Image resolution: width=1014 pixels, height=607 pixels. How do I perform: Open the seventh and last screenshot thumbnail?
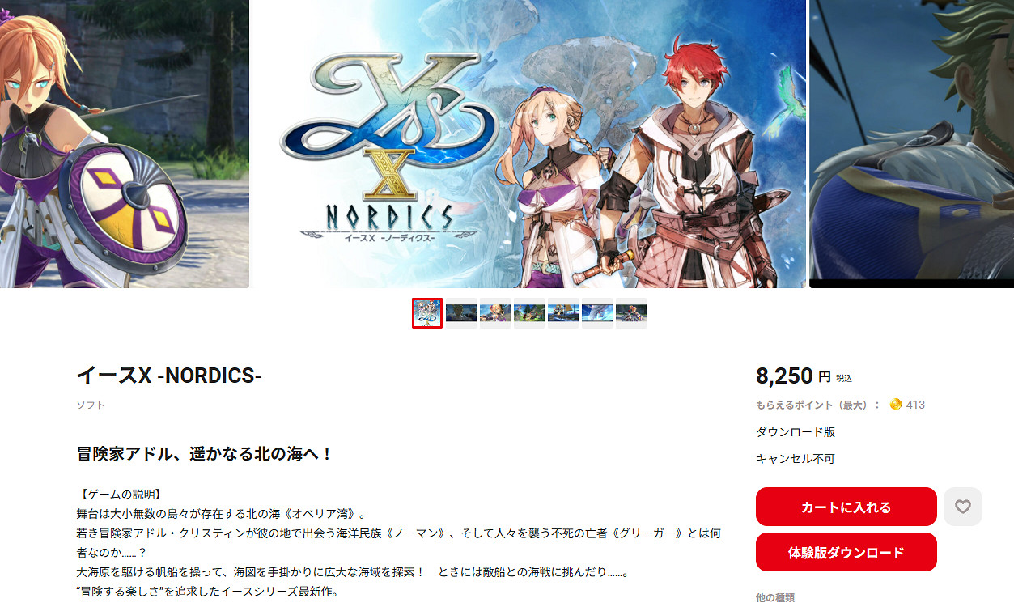631,313
